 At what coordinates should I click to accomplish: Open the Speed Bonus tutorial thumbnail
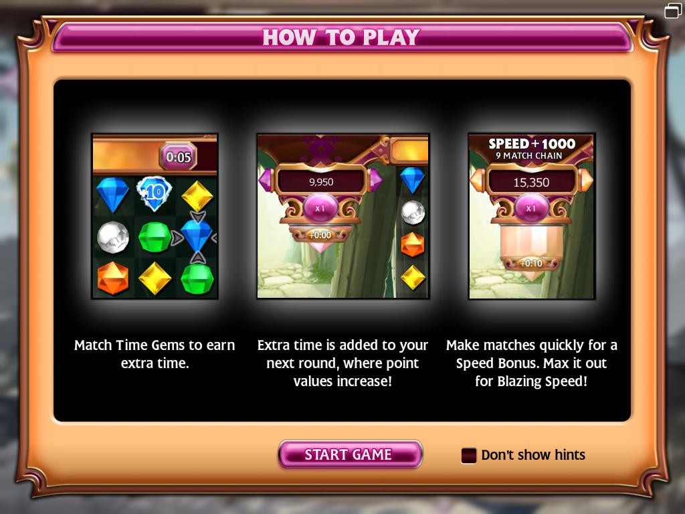[x=531, y=216]
